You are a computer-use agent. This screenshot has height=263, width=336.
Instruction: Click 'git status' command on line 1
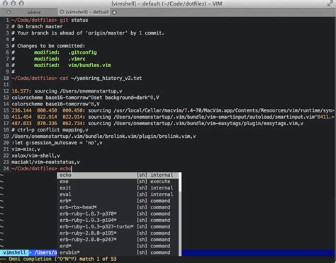tap(74, 21)
